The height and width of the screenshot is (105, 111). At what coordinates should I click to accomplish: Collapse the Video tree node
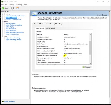(x=2, y=36)
